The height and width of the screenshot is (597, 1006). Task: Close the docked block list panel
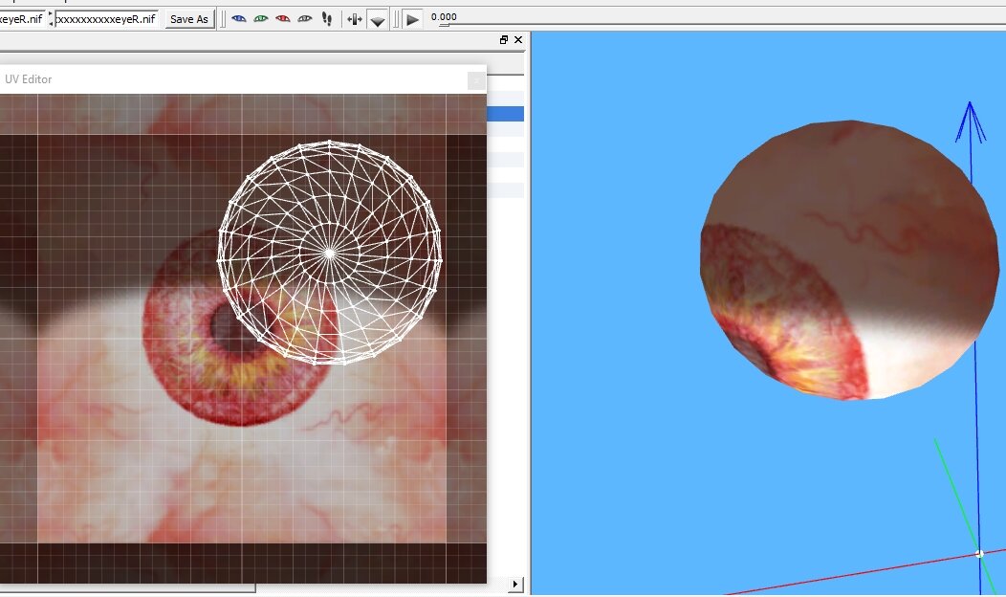click(x=518, y=40)
